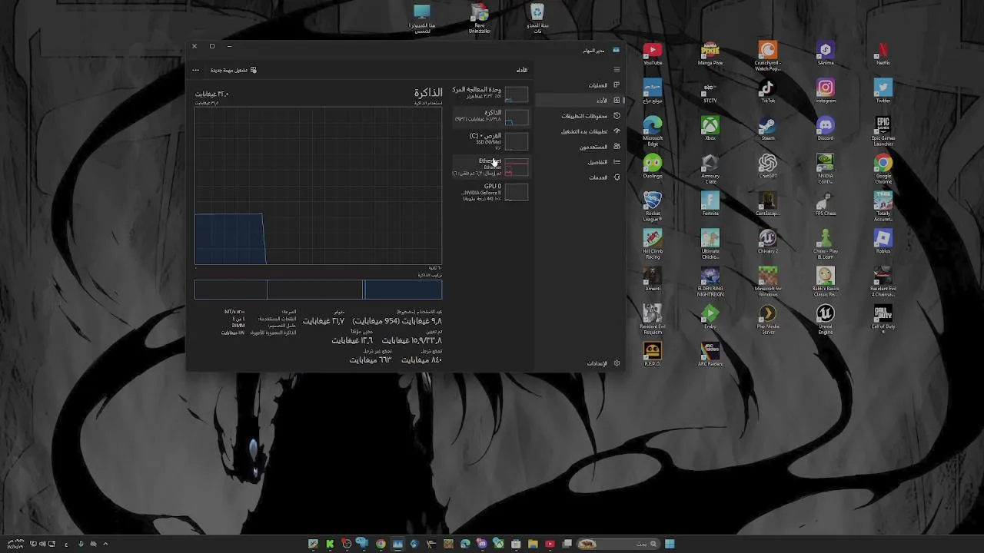Select the Ethernet performance entry
The height and width of the screenshot is (553, 984).
(x=490, y=167)
